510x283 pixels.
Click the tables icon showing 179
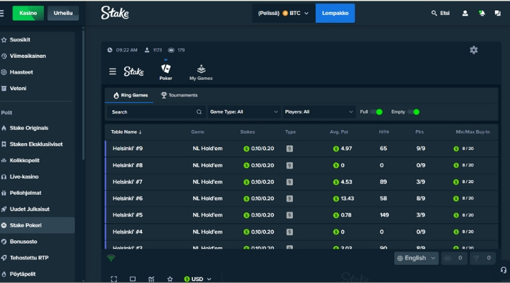[x=171, y=50]
